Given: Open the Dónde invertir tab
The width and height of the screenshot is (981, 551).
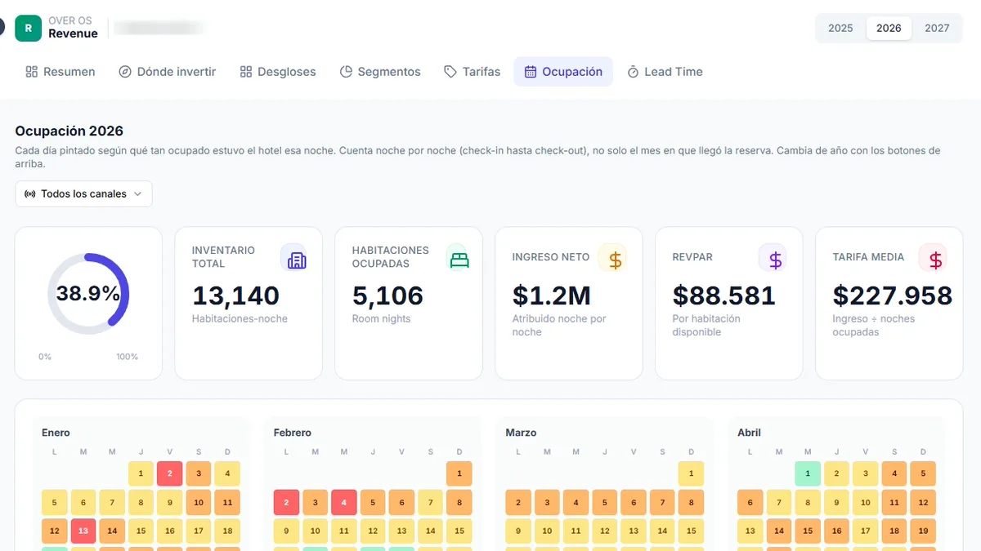Looking at the screenshot, I should tap(168, 72).
